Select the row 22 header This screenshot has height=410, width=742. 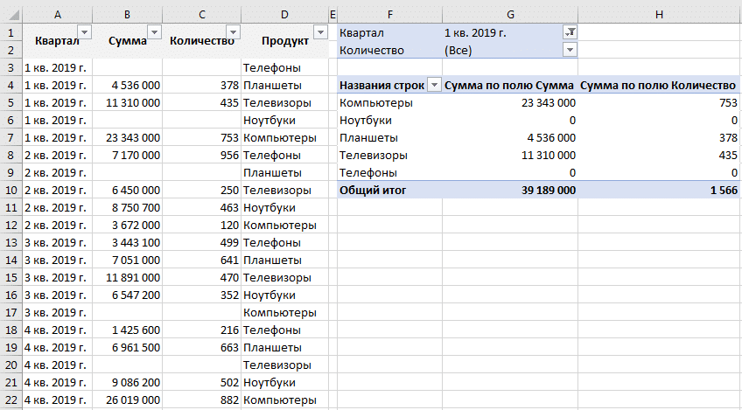point(10,400)
